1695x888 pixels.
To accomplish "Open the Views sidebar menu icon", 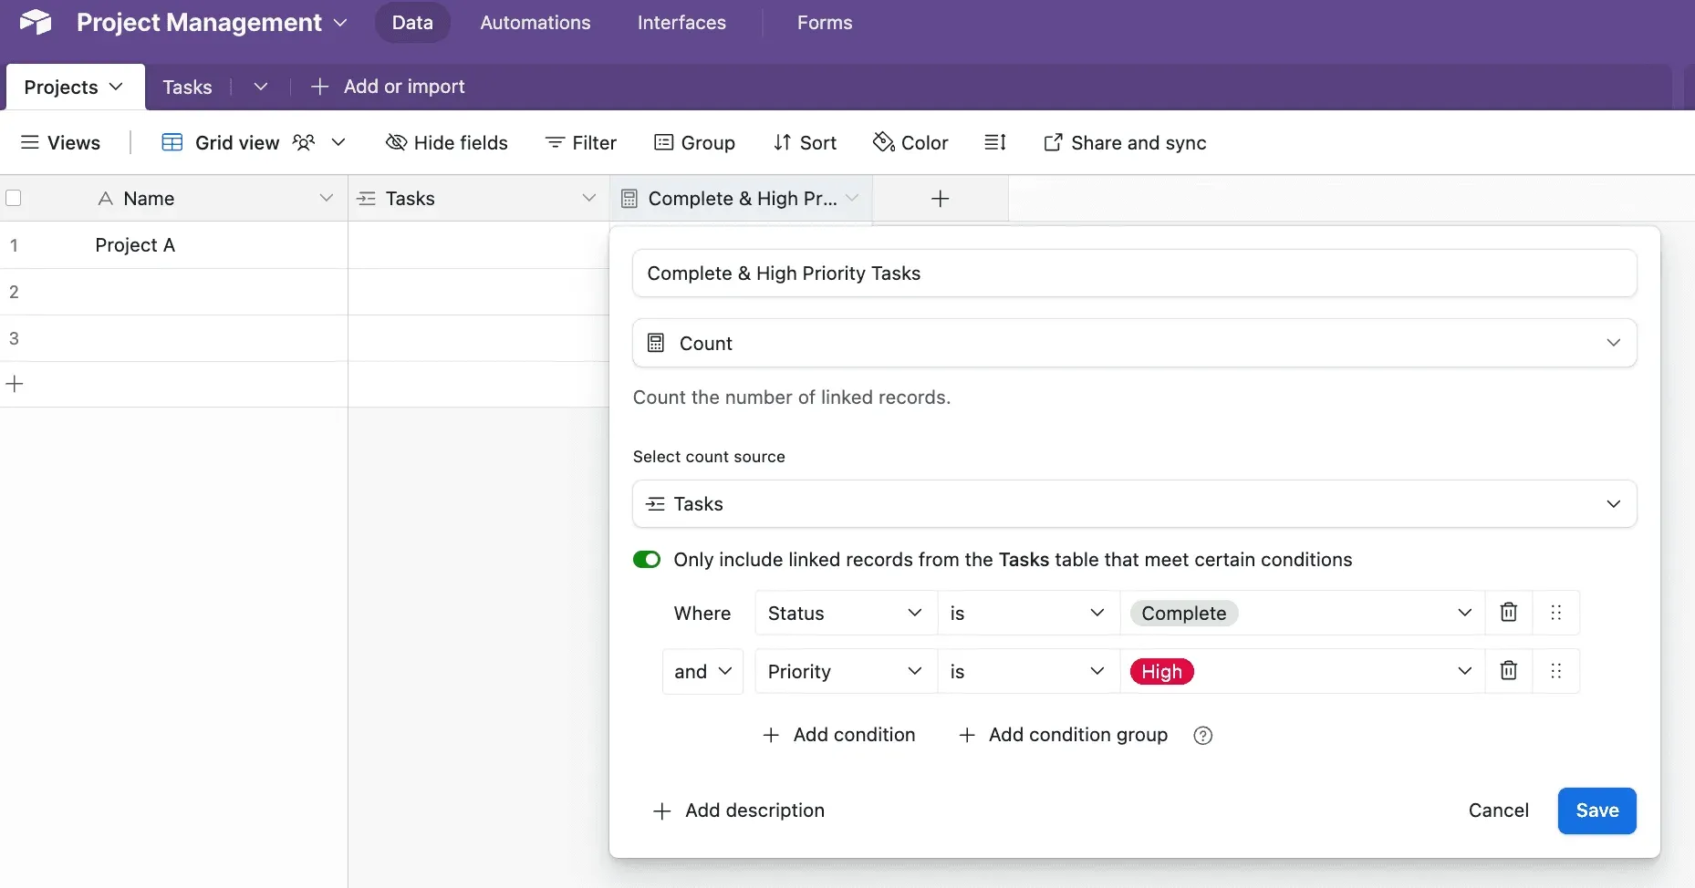I will coord(30,142).
